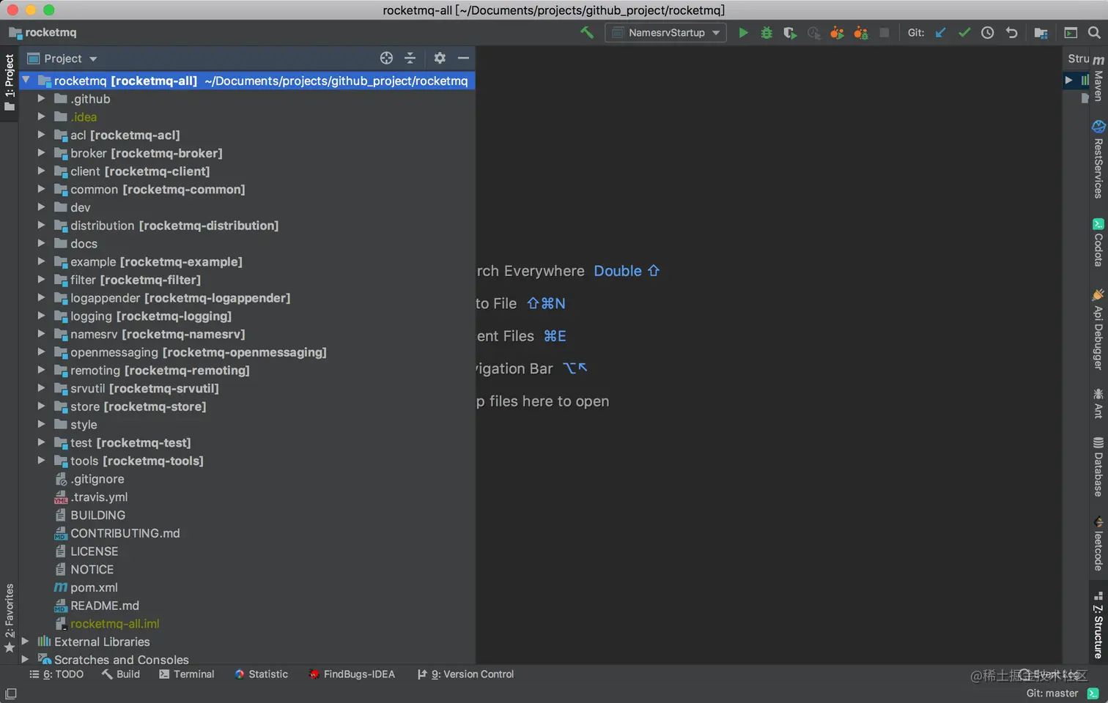Collapse the rocketmq root project node
The width and height of the screenshot is (1108, 703).
point(26,80)
